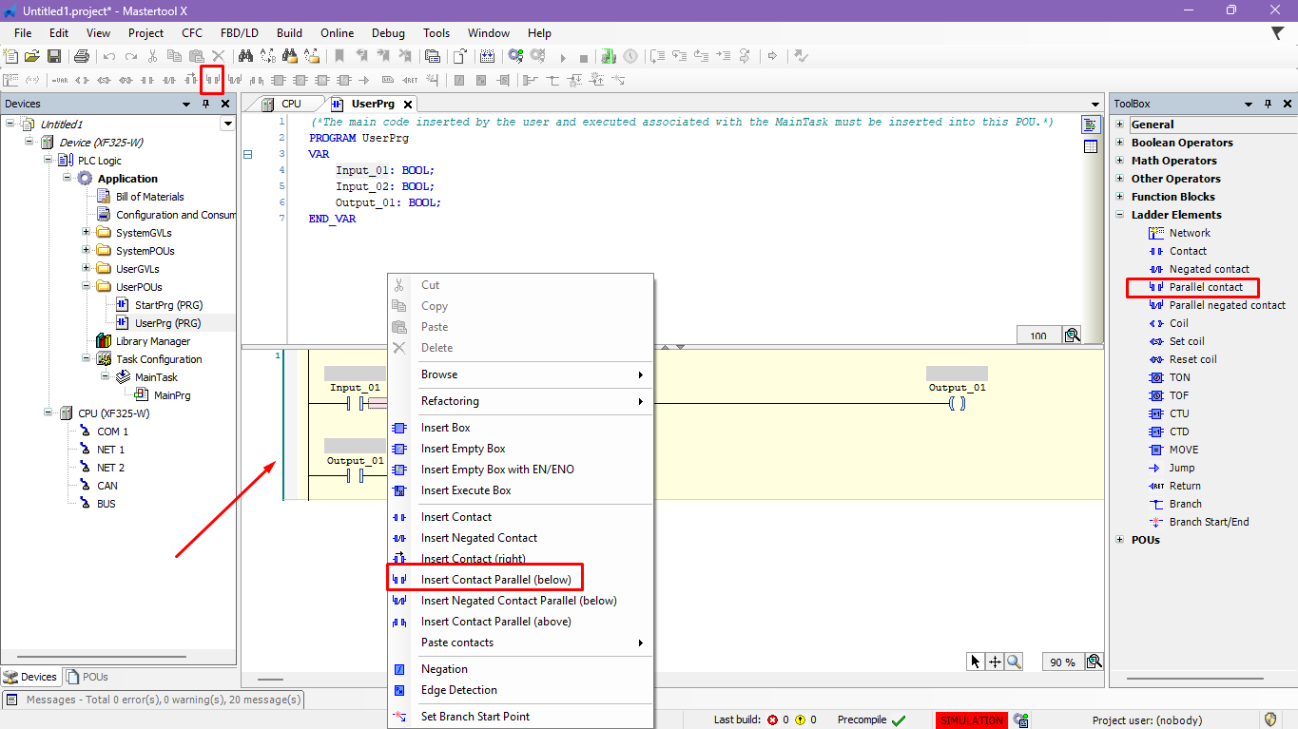Switch the declaration editor to tabular view
This screenshot has height=729, width=1298.
click(x=1091, y=146)
